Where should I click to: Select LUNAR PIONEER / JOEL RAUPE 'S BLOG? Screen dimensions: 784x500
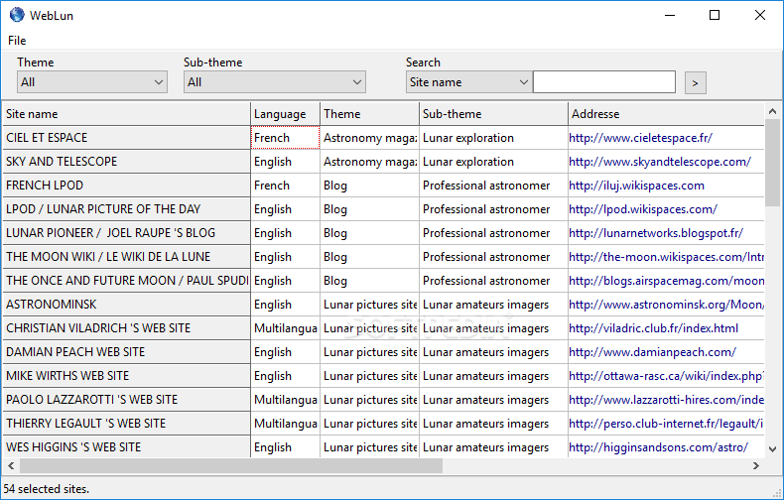126,233
